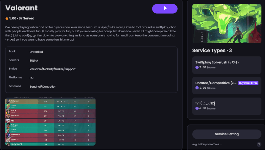The height and width of the screenshot is (150, 265).
Task: Click the help question mark icon
Action: [259, 144]
